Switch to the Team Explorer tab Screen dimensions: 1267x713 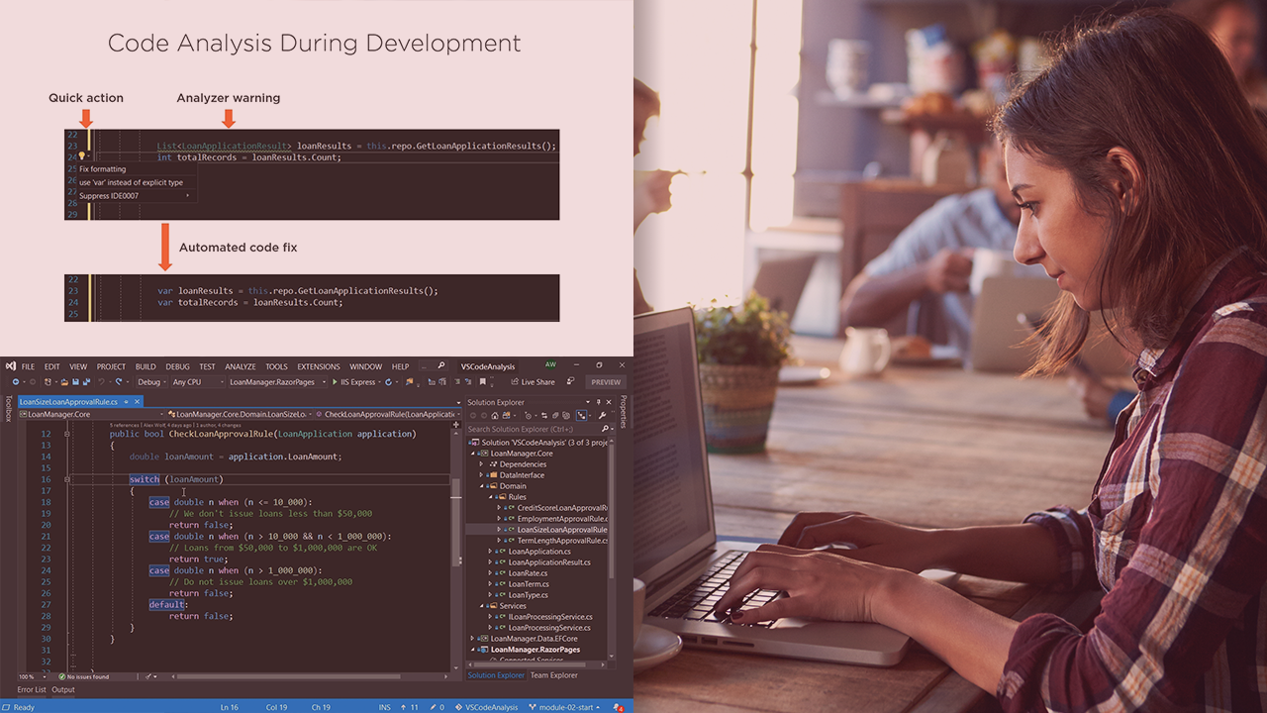[x=553, y=675]
